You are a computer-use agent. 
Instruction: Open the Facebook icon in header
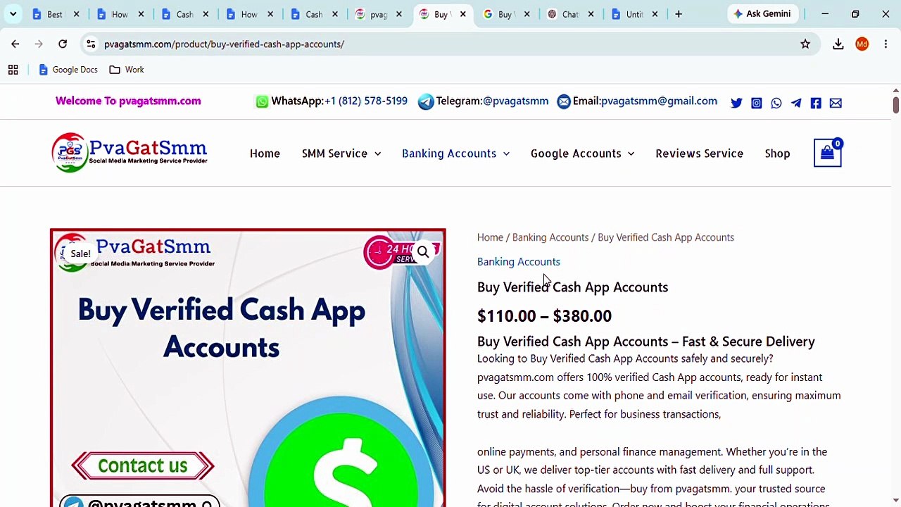tap(816, 103)
